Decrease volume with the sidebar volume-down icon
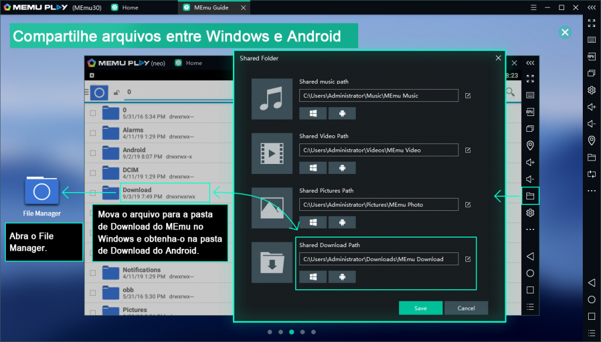This screenshot has width=601, height=342. [592, 124]
